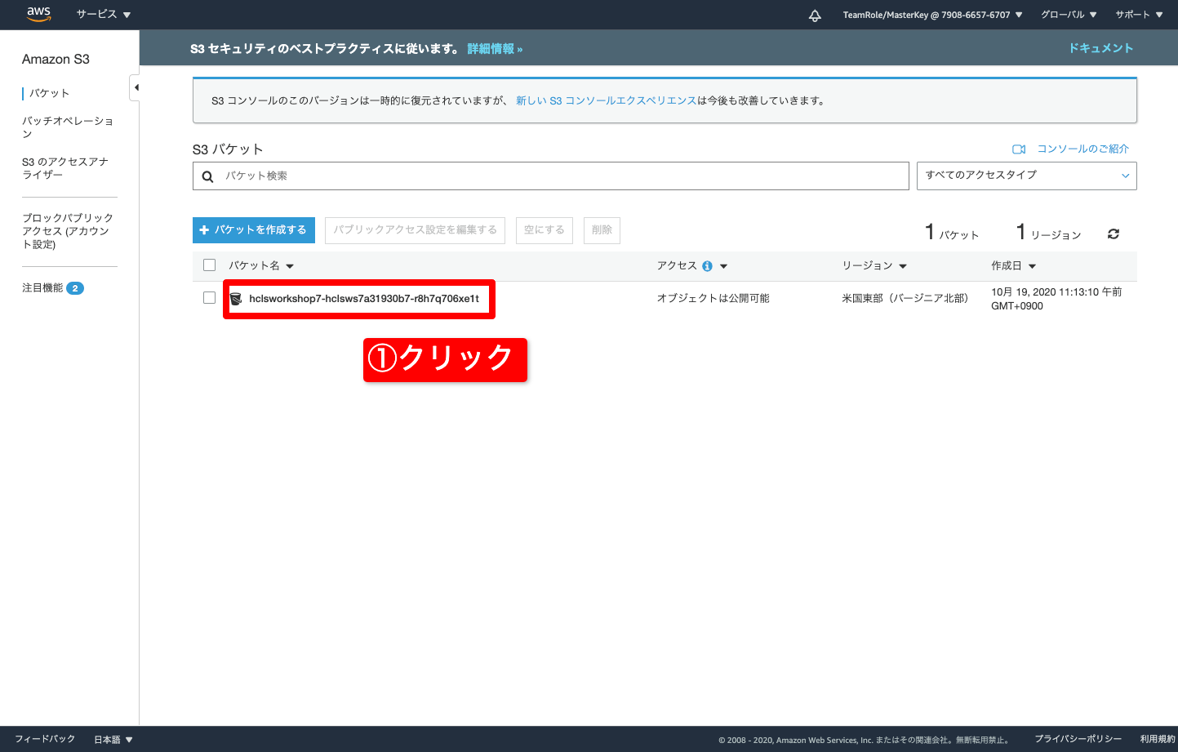This screenshot has height=752, width=1178.
Task: Click into the バケット検索 search field
Action: (551, 176)
